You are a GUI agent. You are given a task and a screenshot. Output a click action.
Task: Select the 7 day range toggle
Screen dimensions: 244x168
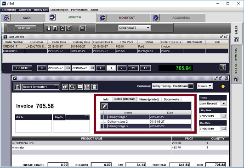[122, 68]
